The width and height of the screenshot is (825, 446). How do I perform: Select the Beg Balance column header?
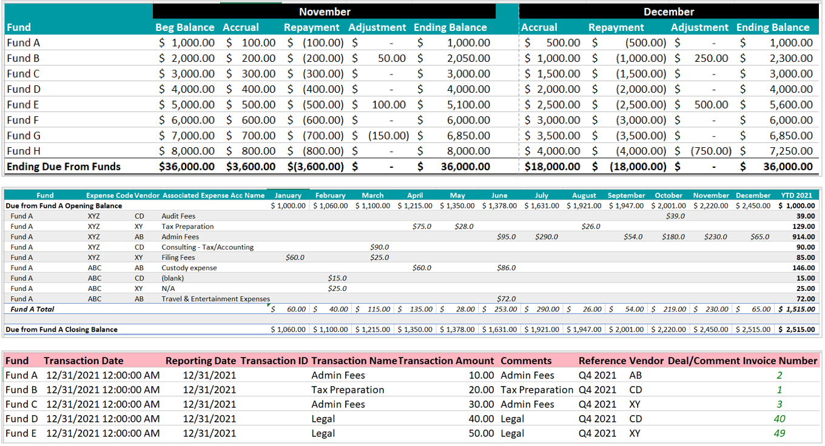185,27
